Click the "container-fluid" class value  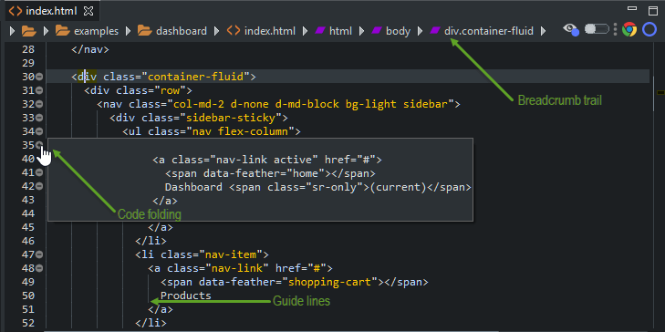pyautogui.click(x=195, y=77)
